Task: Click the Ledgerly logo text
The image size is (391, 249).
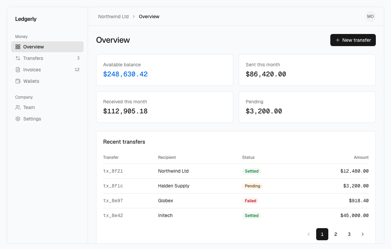Action: pos(26,19)
